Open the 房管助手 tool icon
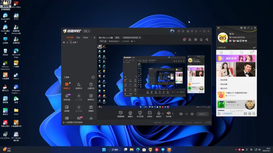Image resolution: width=273 pixels, height=153 pixels. 79,86
